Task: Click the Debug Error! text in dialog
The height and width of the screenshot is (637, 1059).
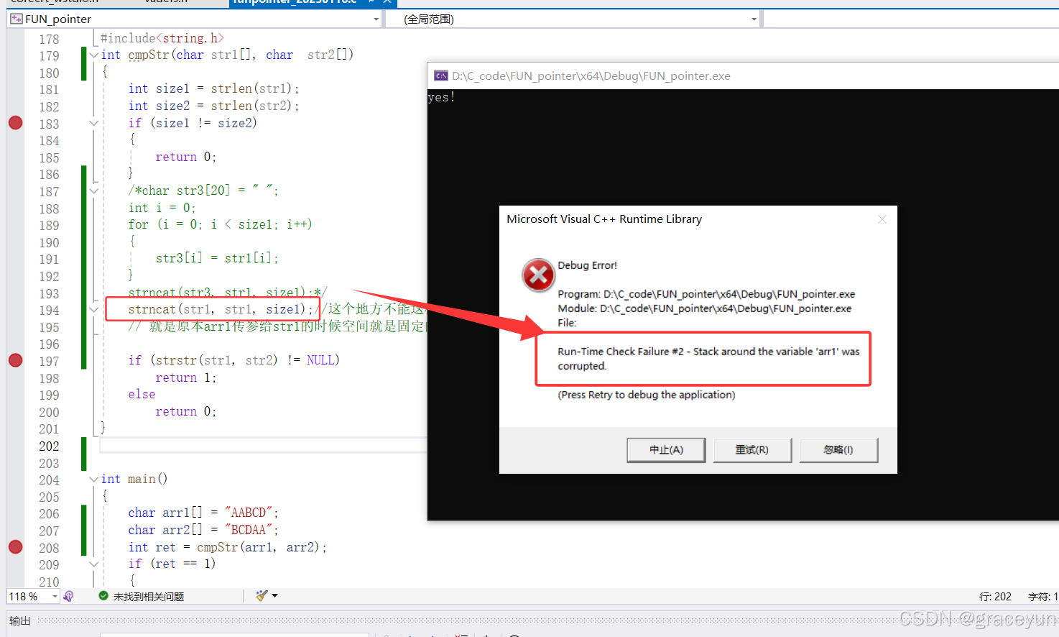Action: coord(587,265)
